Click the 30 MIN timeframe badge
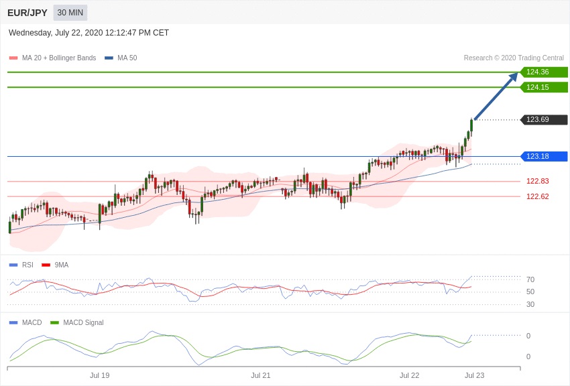 coord(70,13)
